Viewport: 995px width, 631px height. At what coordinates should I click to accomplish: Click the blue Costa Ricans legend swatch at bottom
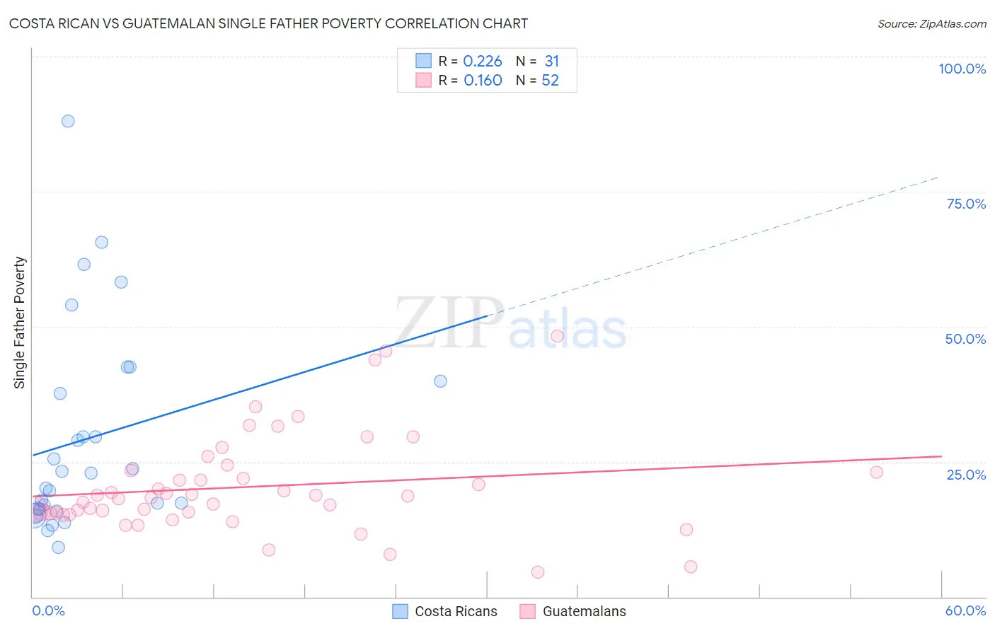pyautogui.click(x=400, y=611)
